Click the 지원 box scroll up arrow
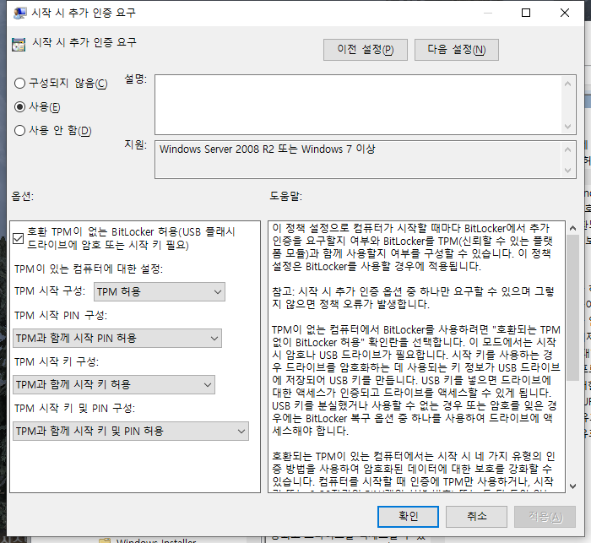 click(x=567, y=149)
